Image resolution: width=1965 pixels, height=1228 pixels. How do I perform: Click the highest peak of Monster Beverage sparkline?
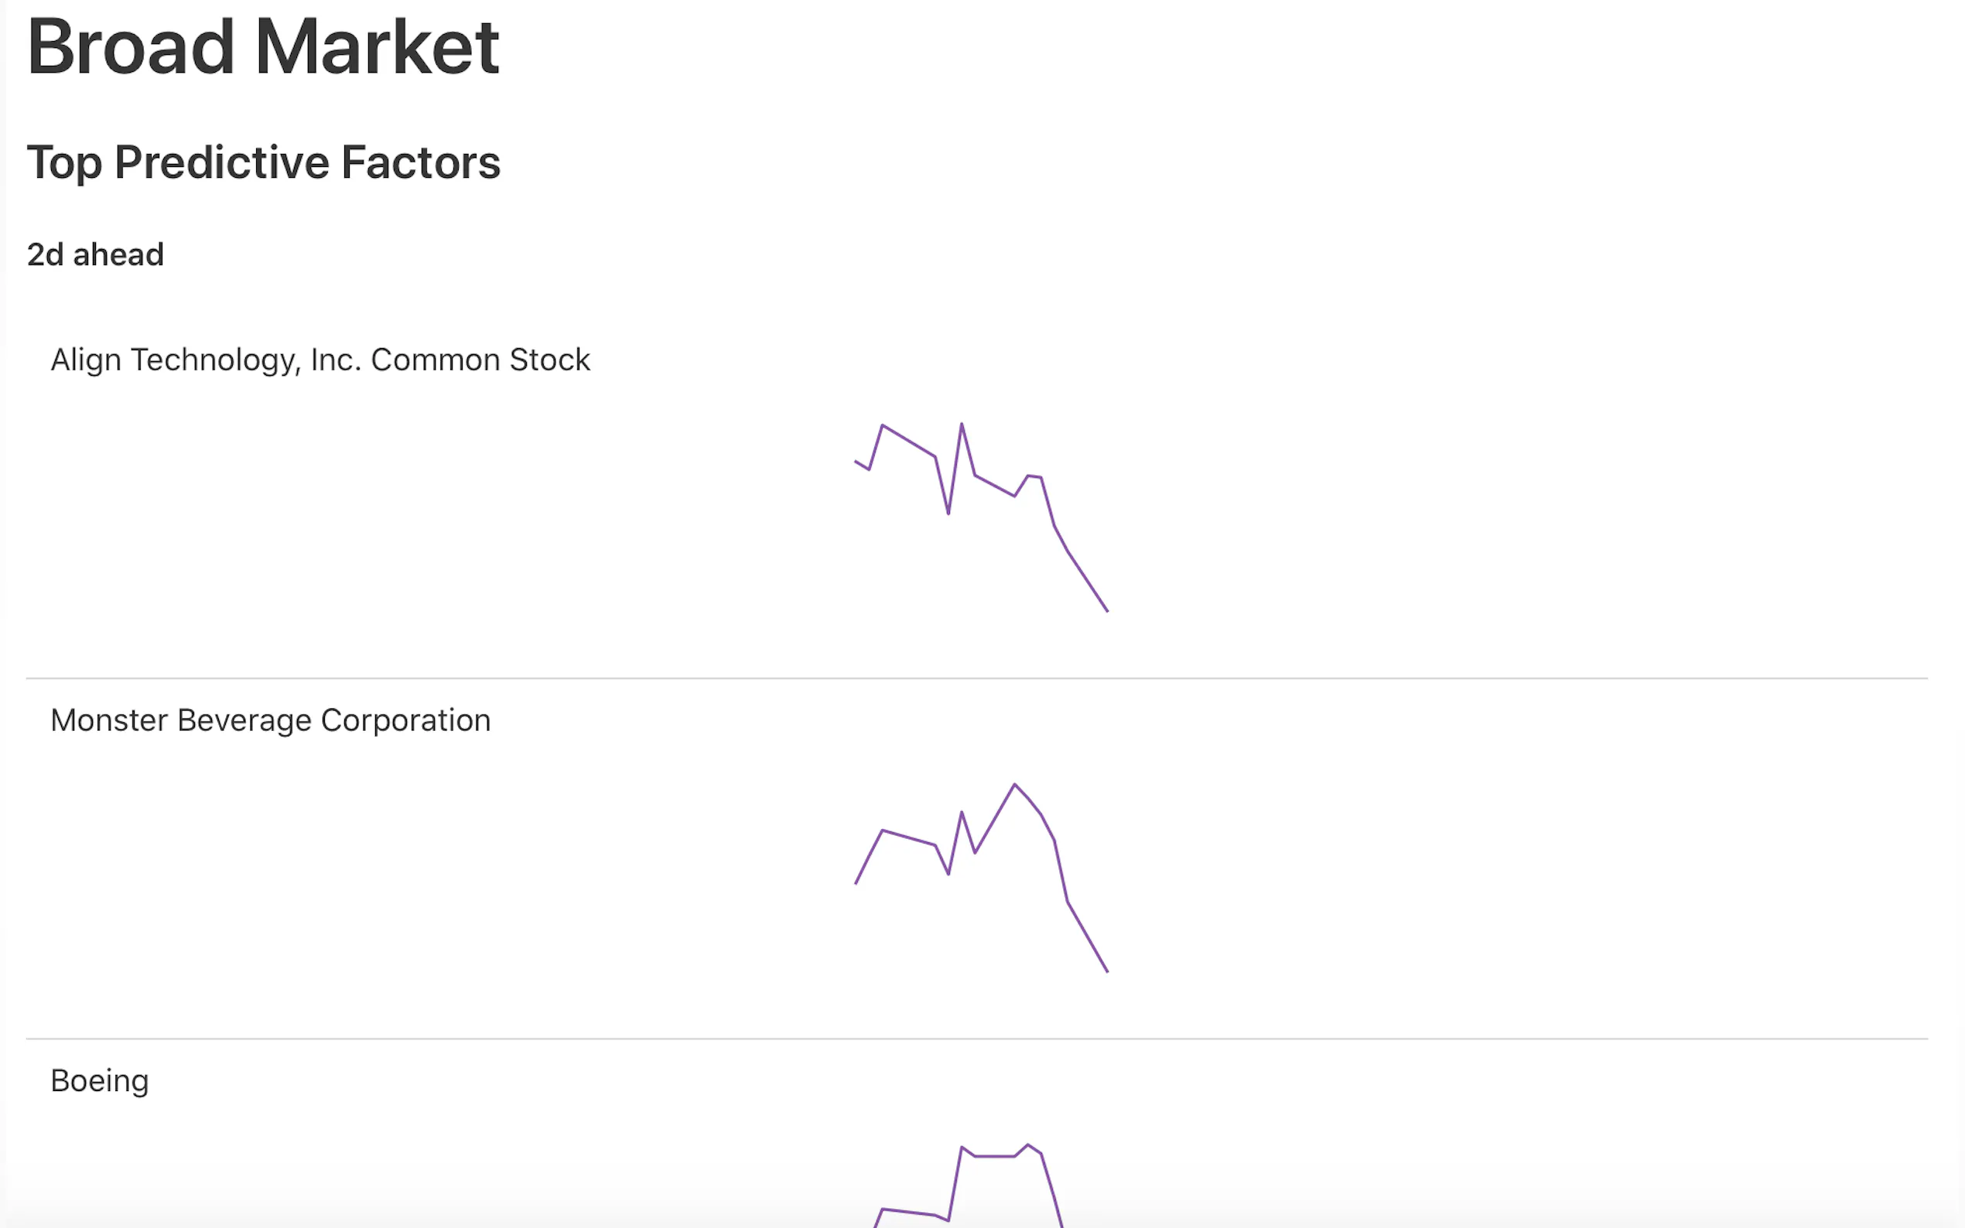coord(1014,785)
